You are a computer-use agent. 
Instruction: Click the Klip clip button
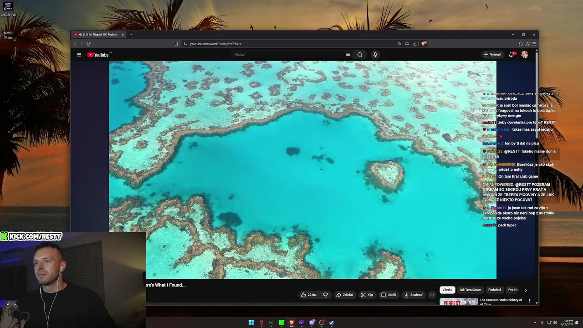point(367,295)
